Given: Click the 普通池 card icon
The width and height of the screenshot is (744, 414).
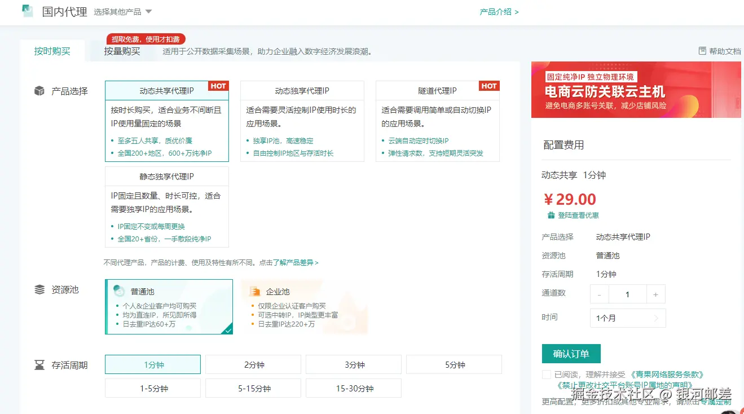Looking at the screenshot, I should click(119, 291).
